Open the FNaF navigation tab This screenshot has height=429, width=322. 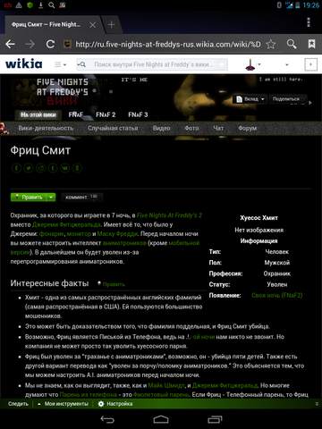pyautogui.click(x=76, y=114)
